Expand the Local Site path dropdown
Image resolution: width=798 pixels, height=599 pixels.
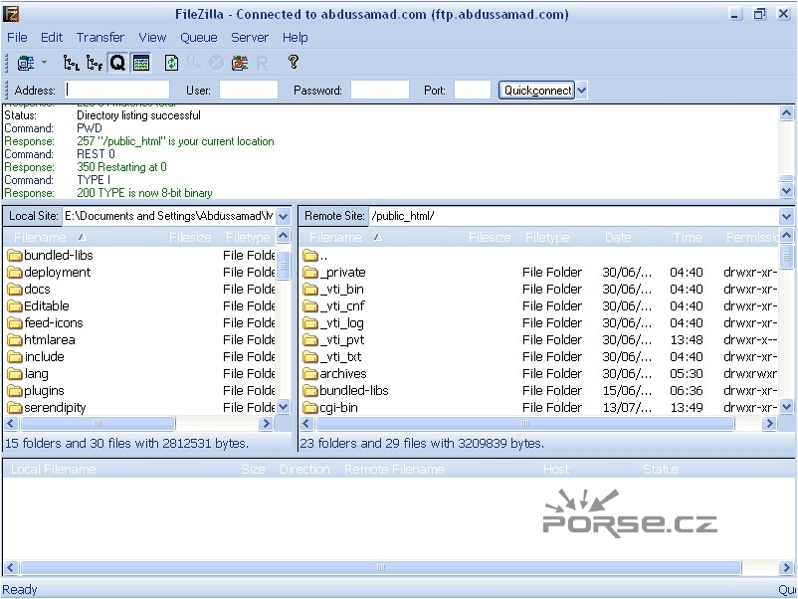coord(284,216)
